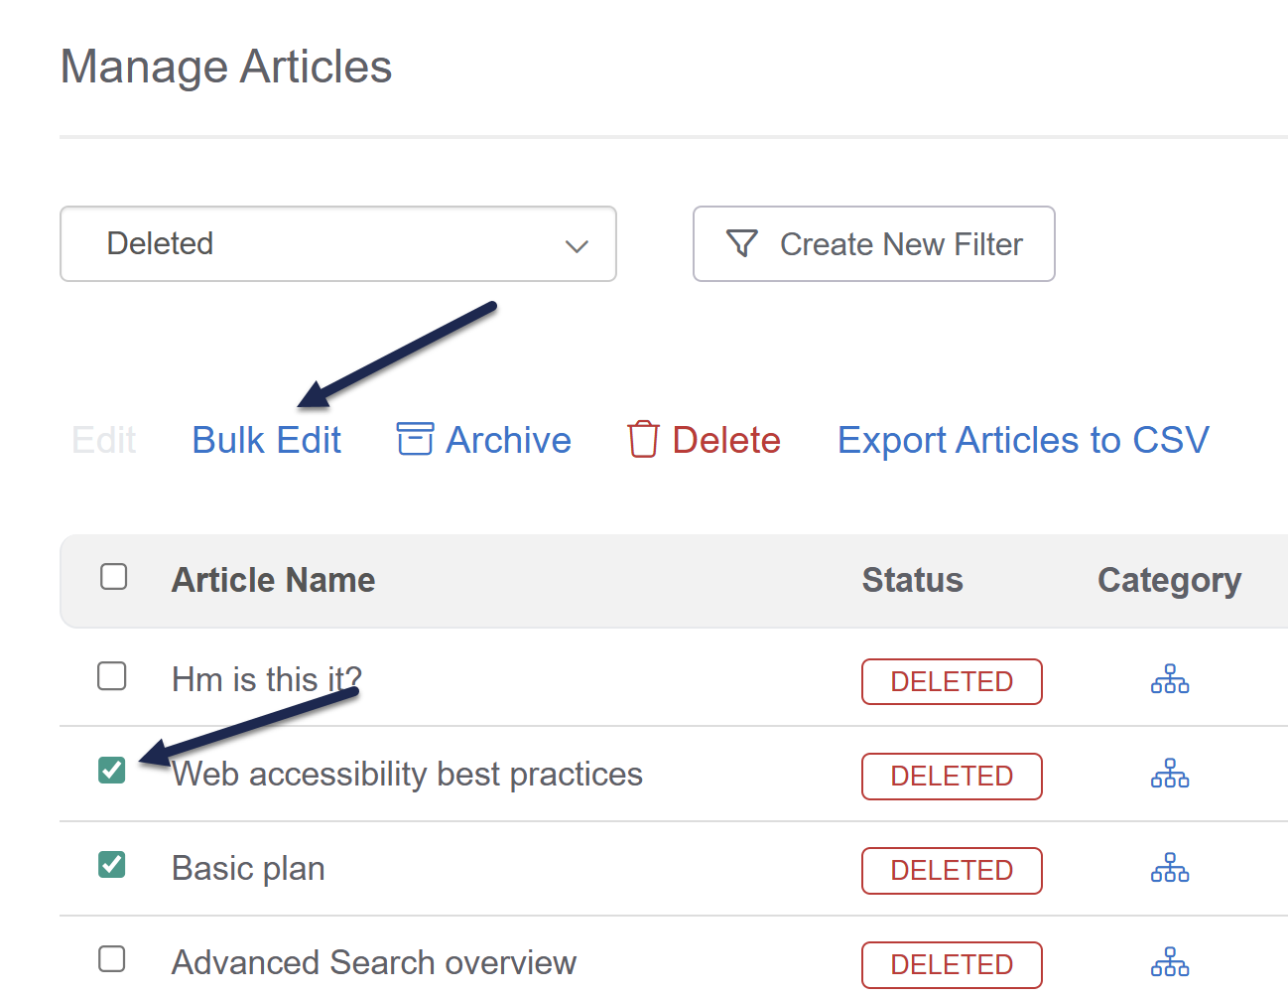This screenshot has width=1288, height=997.
Task: Click category icon for 'Hm is this it?'
Action: 1169,679
